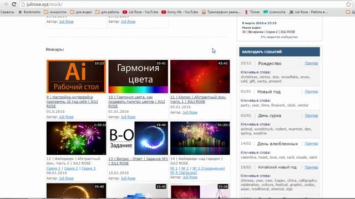The width and height of the screenshot is (355, 199).
Task: Open the Пример link for Новый год
Action: coord(311,91)
